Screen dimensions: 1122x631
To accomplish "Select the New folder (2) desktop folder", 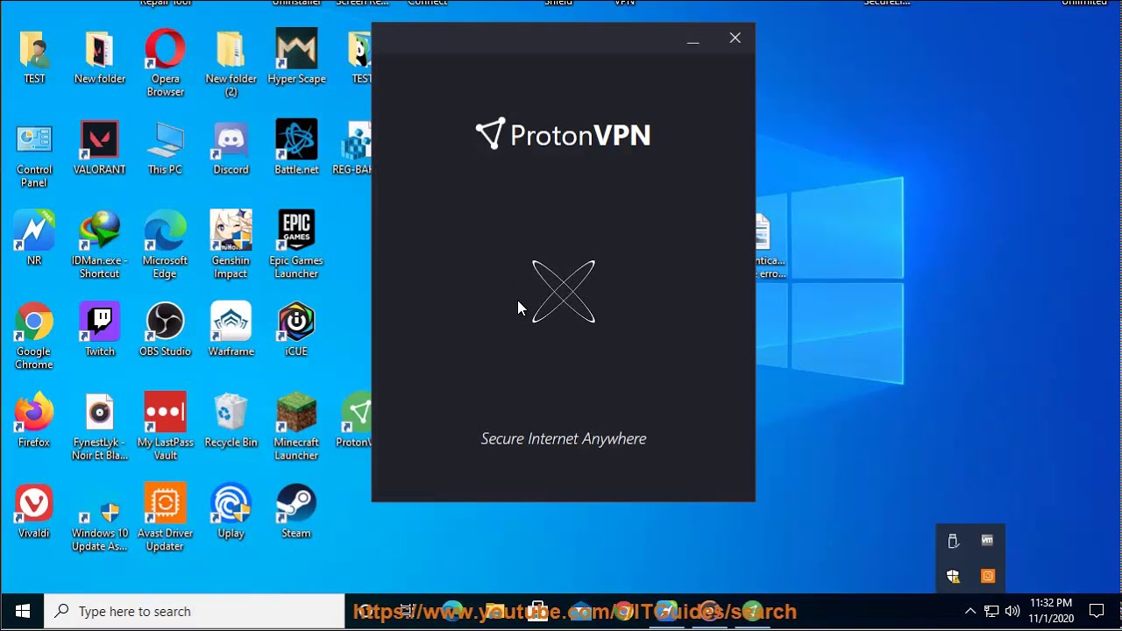I will [x=231, y=62].
